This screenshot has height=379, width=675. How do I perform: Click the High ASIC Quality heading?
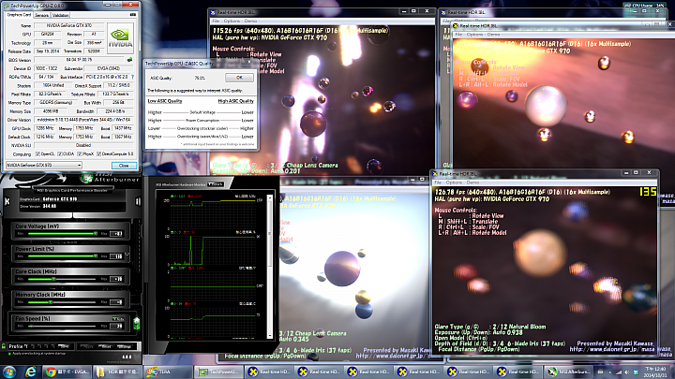tap(236, 101)
